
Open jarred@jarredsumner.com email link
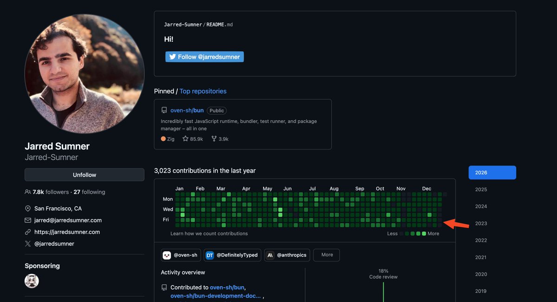(x=68, y=220)
